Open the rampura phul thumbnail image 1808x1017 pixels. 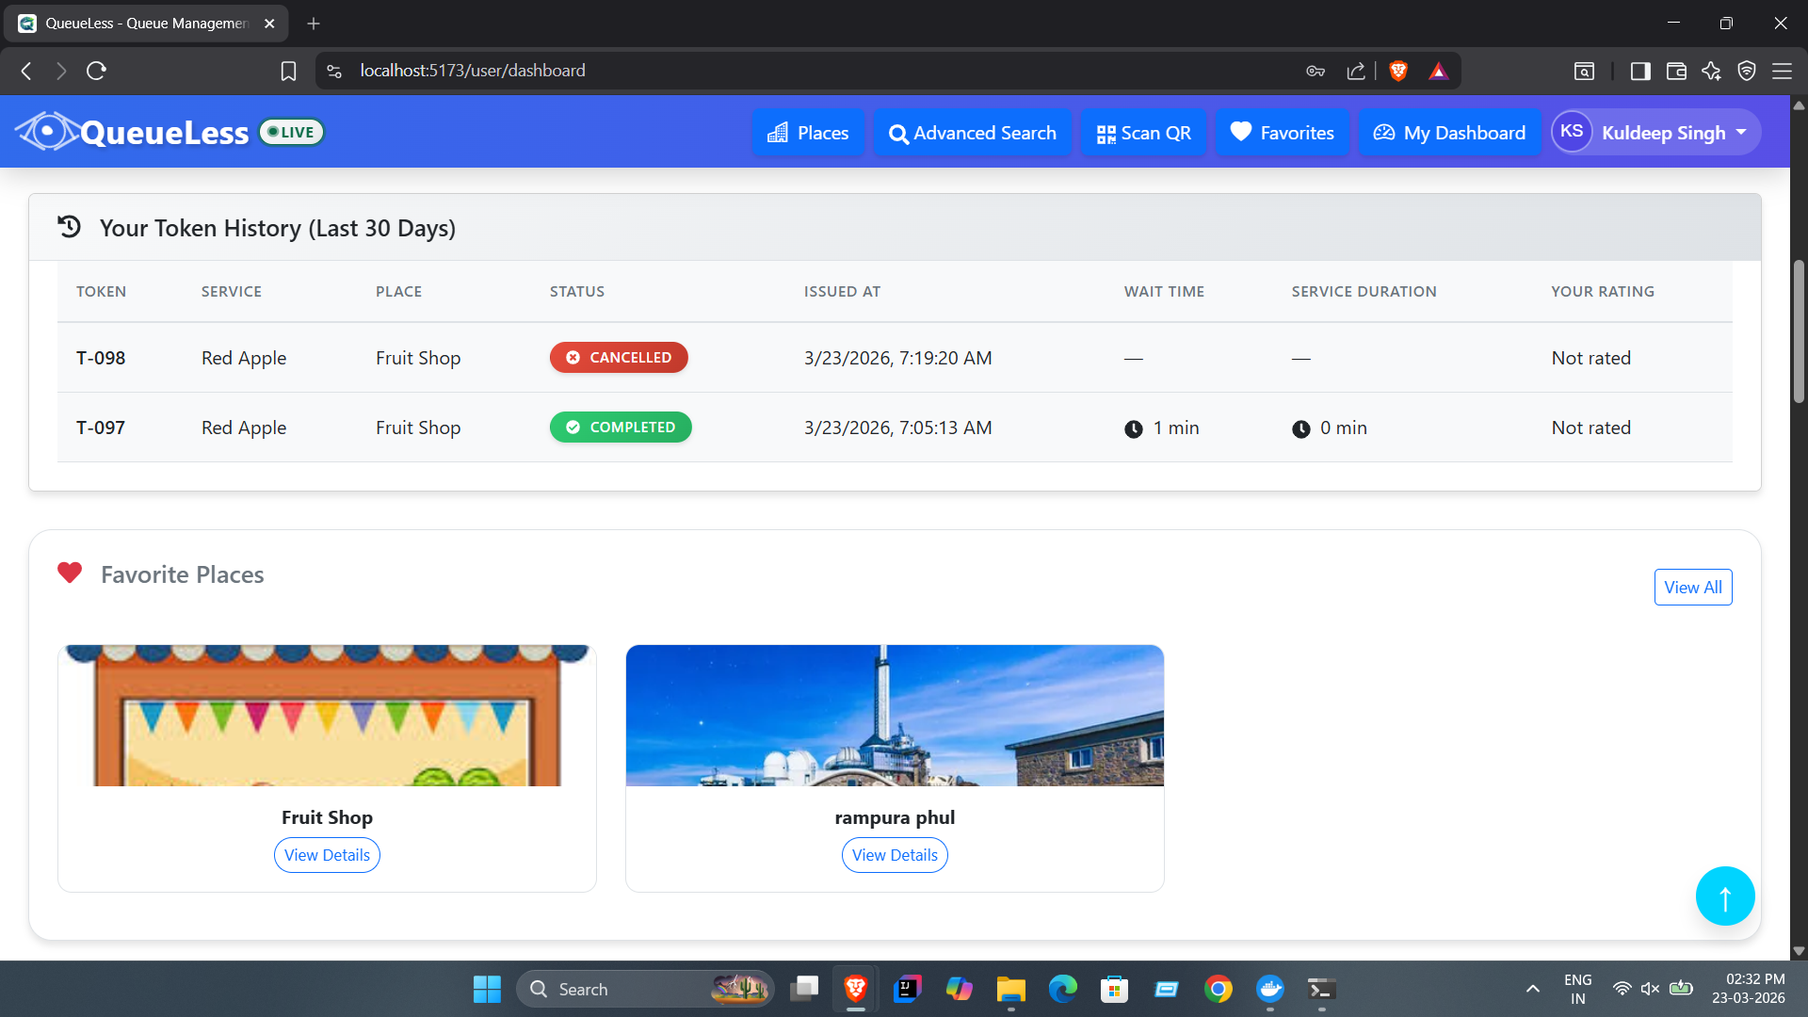click(x=895, y=716)
